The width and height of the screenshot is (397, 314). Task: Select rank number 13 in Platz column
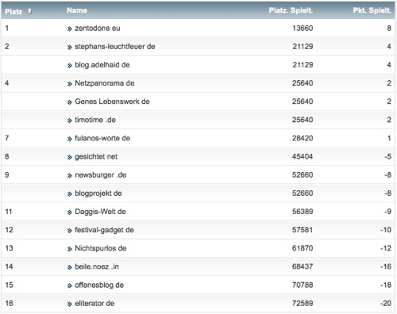coord(9,248)
